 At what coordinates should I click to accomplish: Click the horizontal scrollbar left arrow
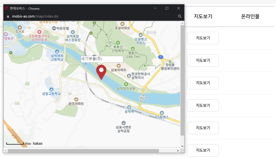click(6, 151)
